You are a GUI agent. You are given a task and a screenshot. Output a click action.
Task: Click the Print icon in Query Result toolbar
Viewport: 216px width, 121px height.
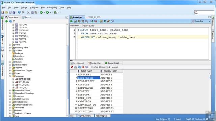[76, 67]
